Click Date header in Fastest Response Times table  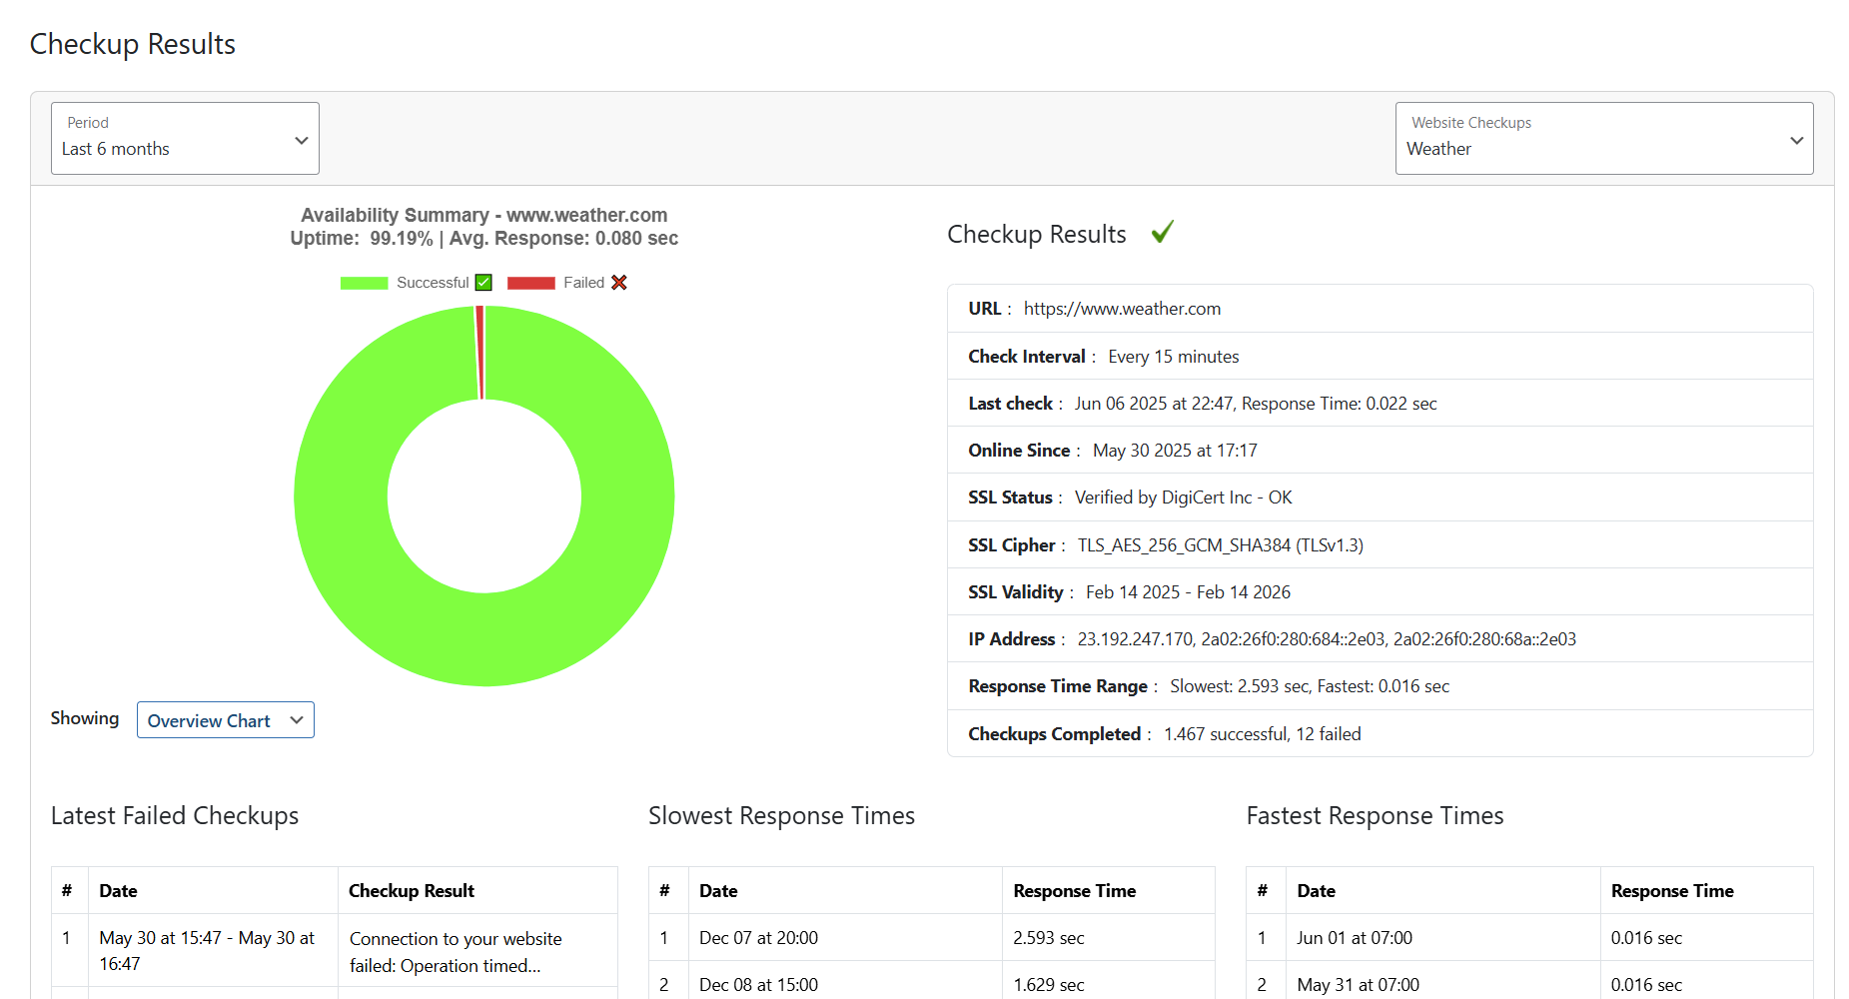(x=1316, y=891)
